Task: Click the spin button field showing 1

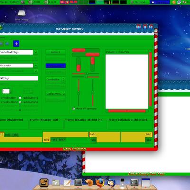Action: point(6,91)
